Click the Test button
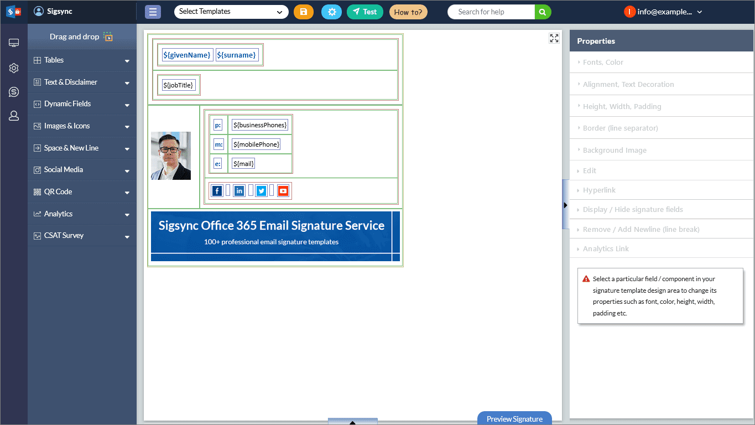This screenshot has height=425, width=755. pyautogui.click(x=365, y=12)
